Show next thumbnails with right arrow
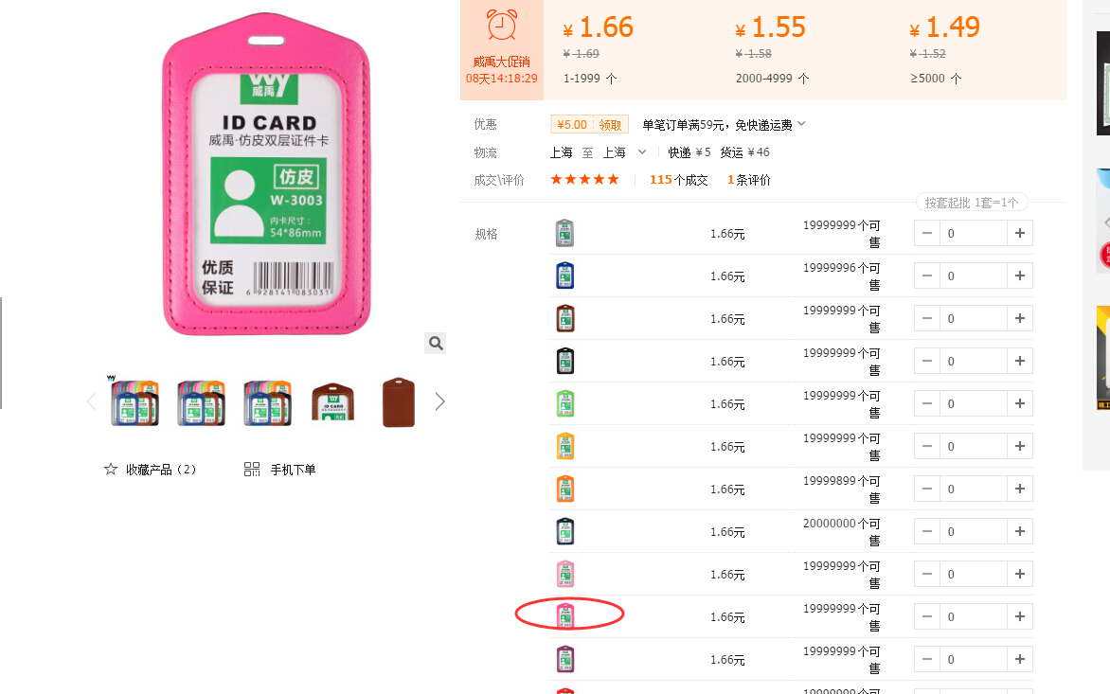The width and height of the screenshot is (1110, 694). (439, 401)
